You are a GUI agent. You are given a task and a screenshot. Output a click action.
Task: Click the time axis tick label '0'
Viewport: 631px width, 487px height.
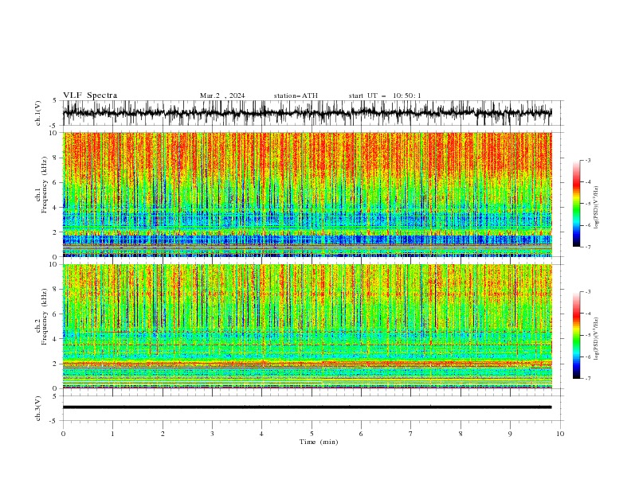[x=63, y=434]
